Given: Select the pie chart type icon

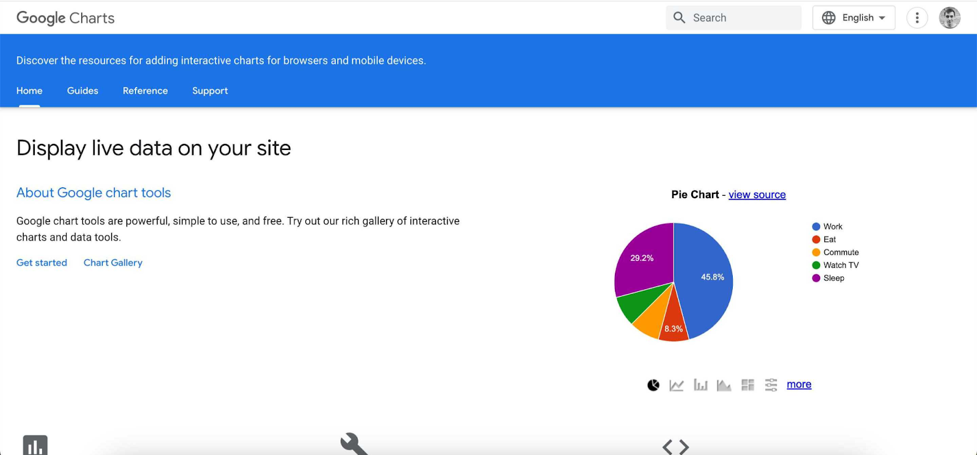Looking at the screenshot, I should (x=652, y=384).
